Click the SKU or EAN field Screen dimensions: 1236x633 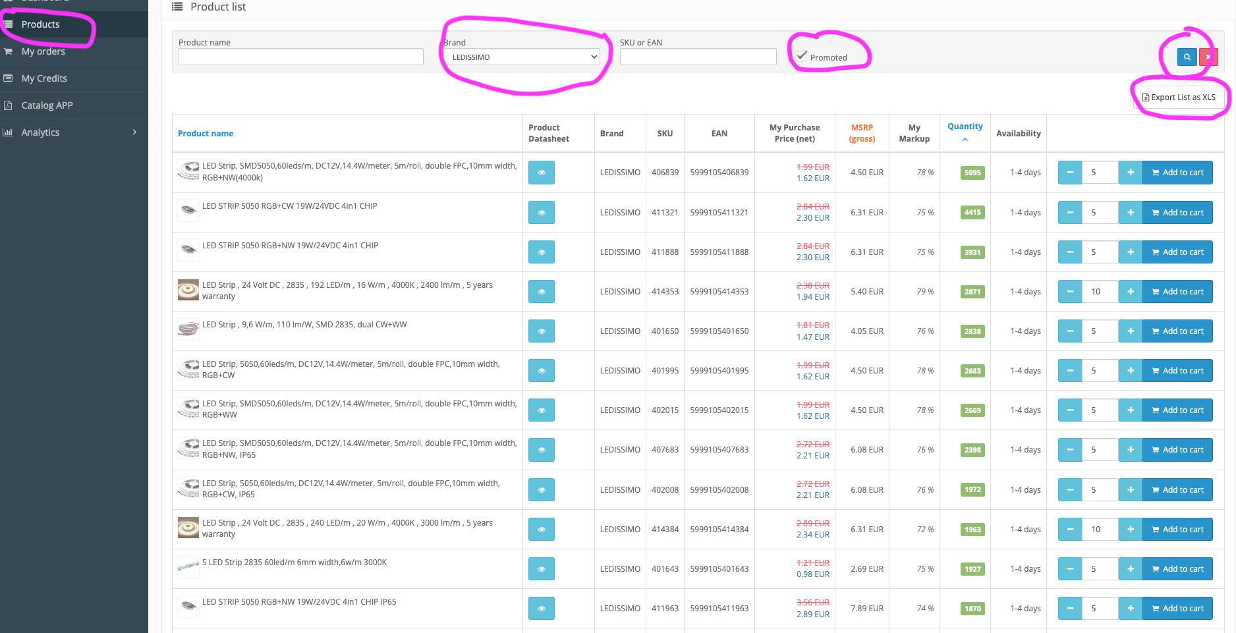click(x=698, y=57)
